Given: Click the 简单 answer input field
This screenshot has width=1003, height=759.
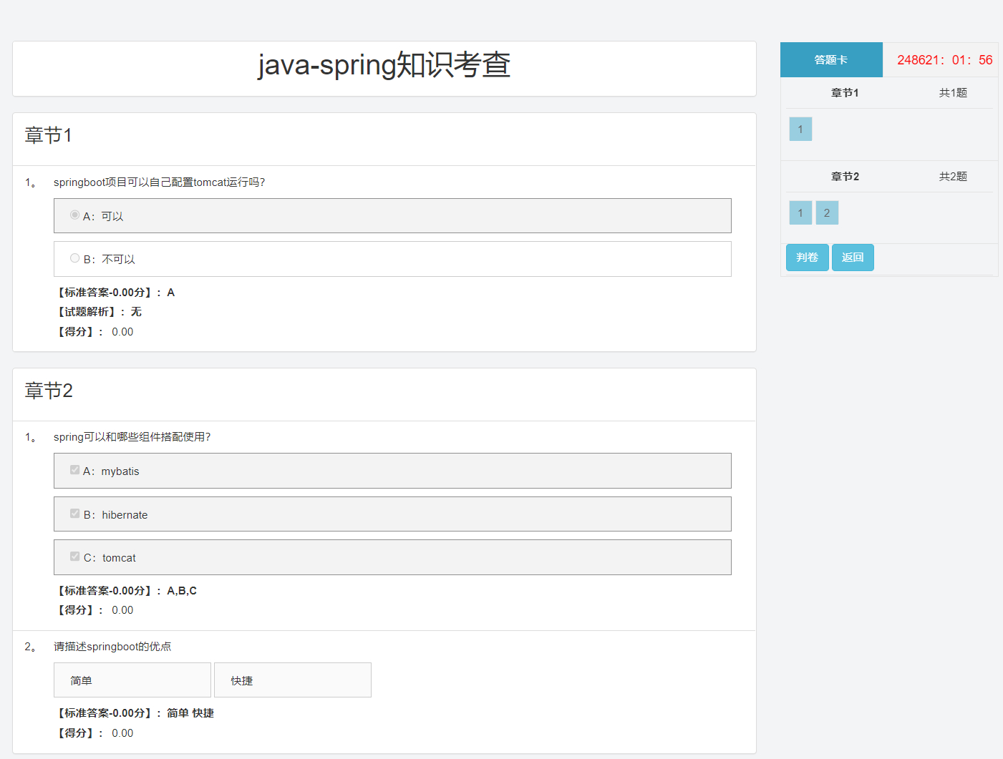Looking at the screenshot, I should [132, 680].
